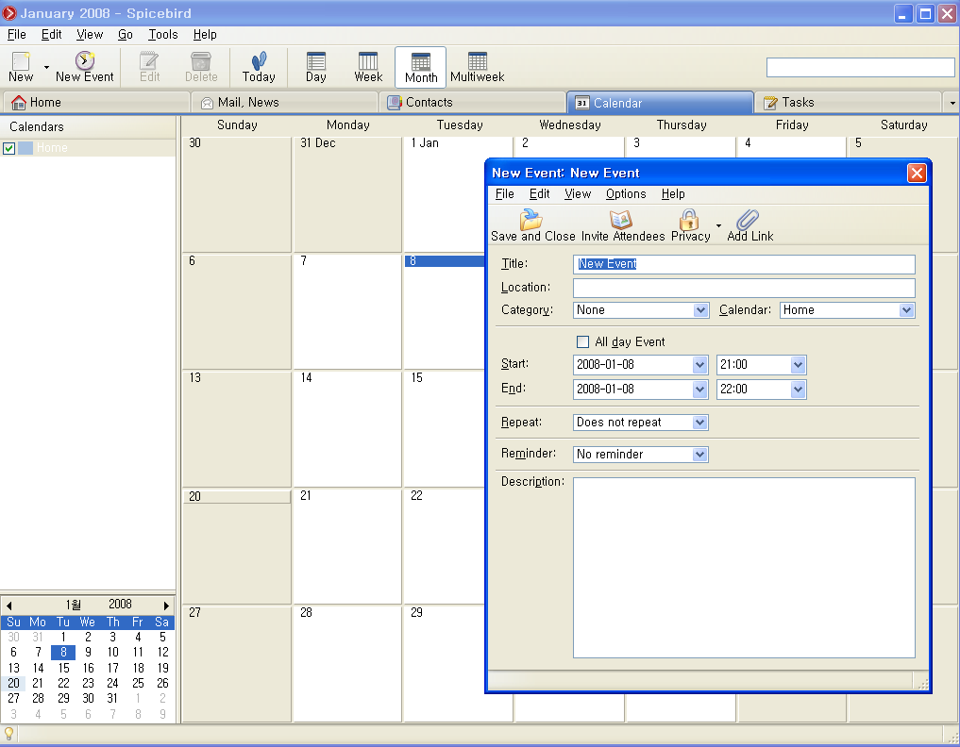Open the Start date picker dropdown

coord(700,365)
